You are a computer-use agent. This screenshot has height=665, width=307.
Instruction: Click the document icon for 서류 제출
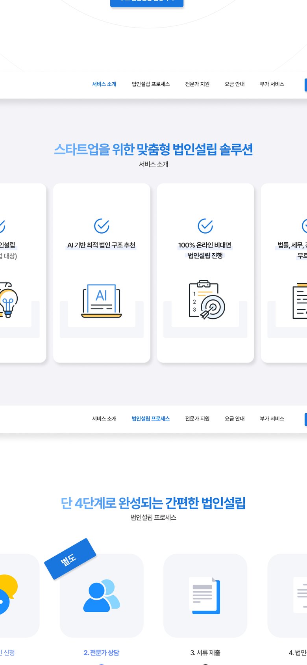pyautogui.click(x=205, y=595)
